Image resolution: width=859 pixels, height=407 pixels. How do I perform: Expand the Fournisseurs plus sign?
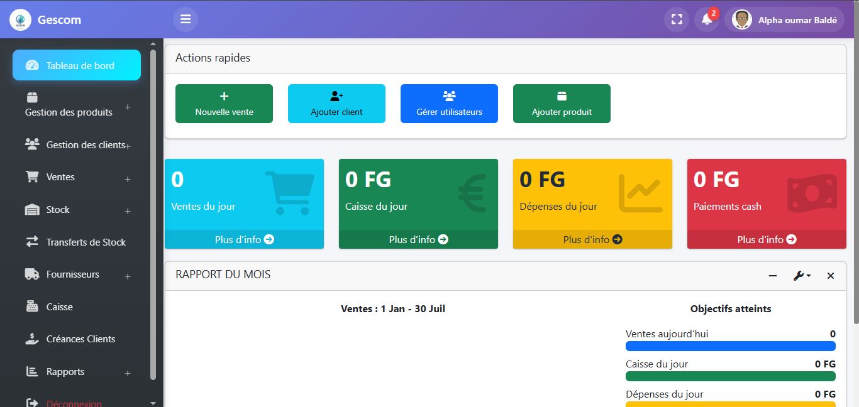click(x=128, y=276)
